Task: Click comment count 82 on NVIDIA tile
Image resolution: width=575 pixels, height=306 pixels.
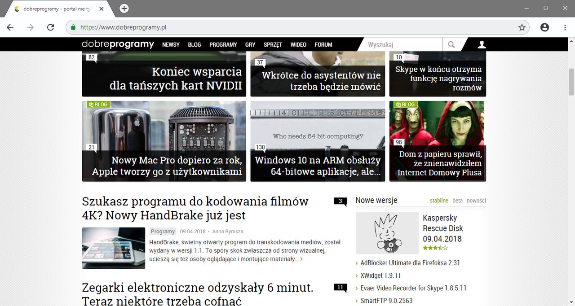Action: (92, 57)
